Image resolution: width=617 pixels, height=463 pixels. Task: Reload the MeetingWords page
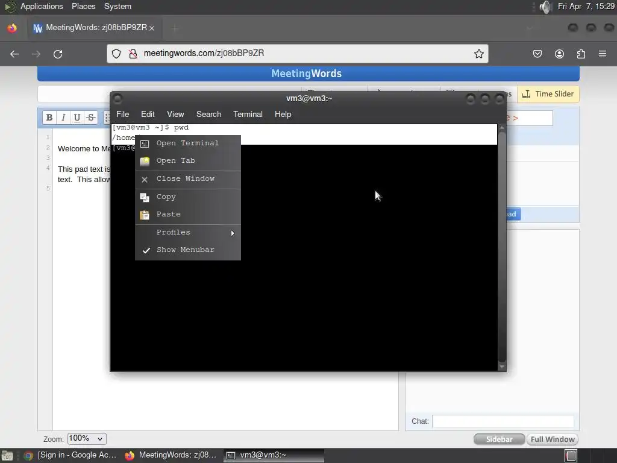[x=58, y=54]
